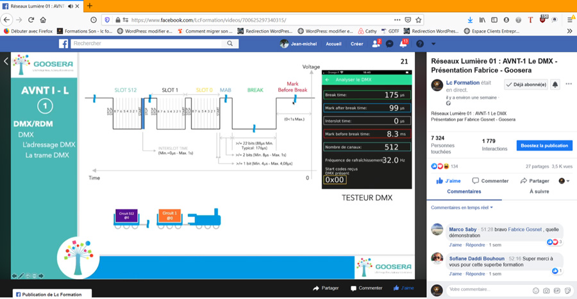Open the Facebook help question icon
The width and height of the screenshot is (577, 299).
[x=420, y=44]
